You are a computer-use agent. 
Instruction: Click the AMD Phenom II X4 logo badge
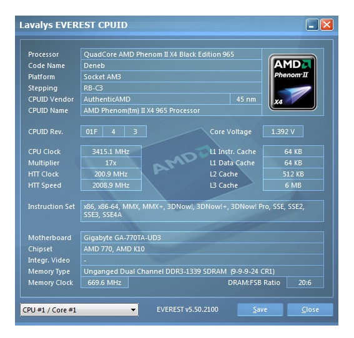(x=293, y=82)
